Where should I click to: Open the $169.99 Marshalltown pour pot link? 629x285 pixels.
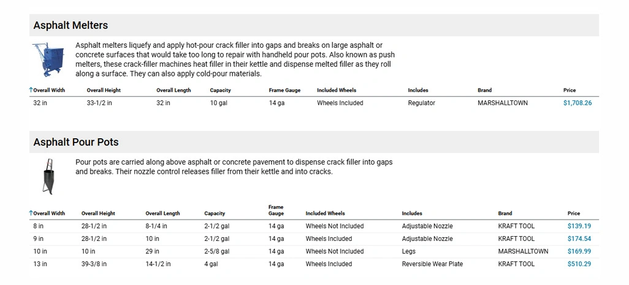(x=579, y=251)
